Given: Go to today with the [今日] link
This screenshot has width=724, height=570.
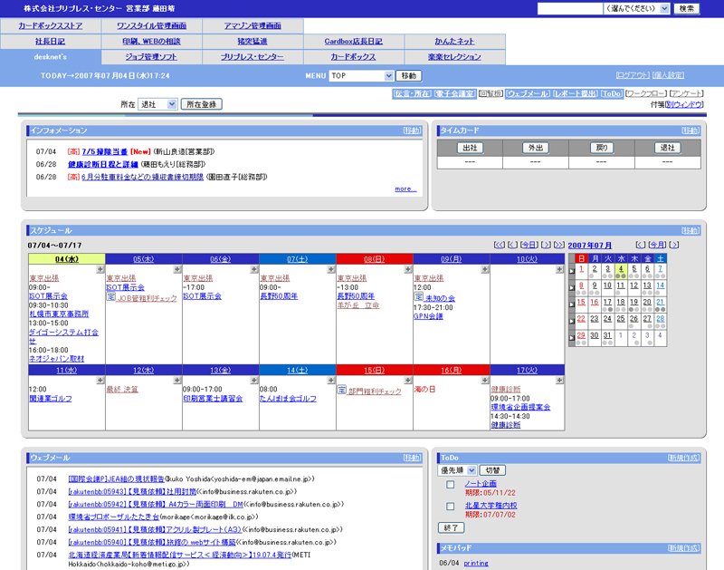Looking at the screenshot, I should click(x=529, y=245).
